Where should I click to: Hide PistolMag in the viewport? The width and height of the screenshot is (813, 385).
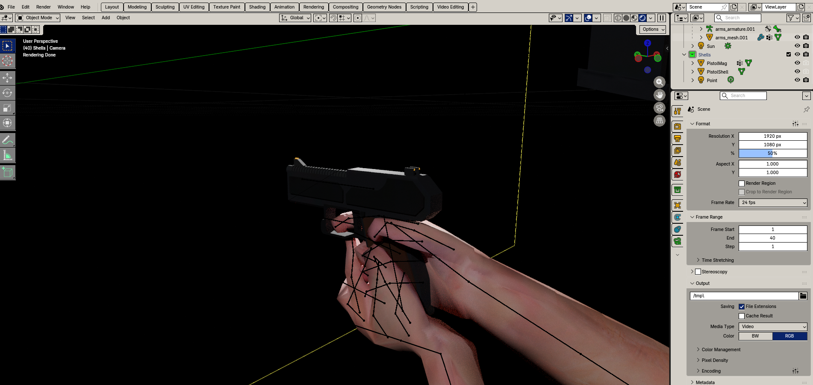point(797,63)
